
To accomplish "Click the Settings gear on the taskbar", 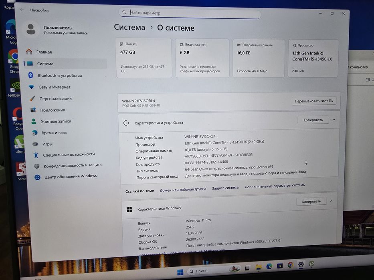I will click(x=301, y=264).
